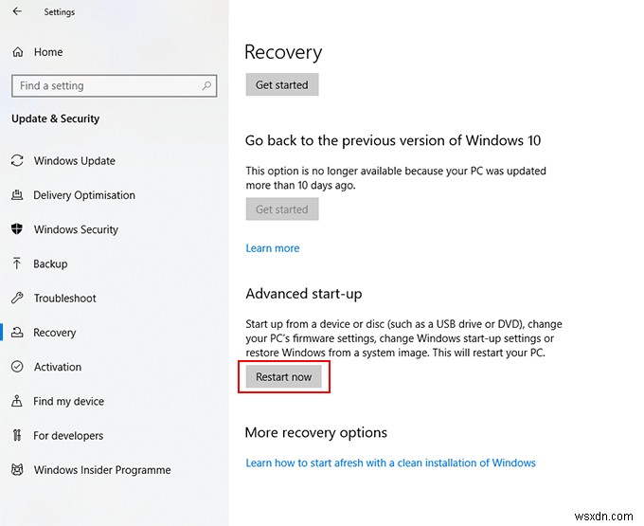The width and height of the screenshot is (644, 526).
Task: Click the Windows Security shield icon
Action: (x=17, y=229)
